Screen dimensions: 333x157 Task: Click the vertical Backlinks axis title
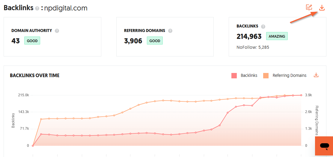[x=13, y=120]
